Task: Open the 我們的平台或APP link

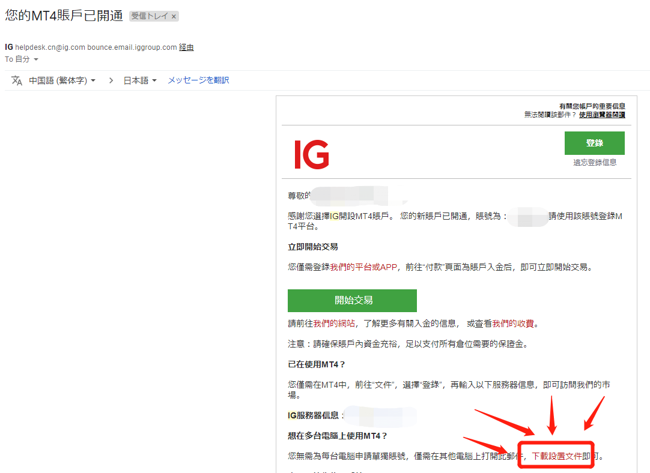Action: point(363,267)
